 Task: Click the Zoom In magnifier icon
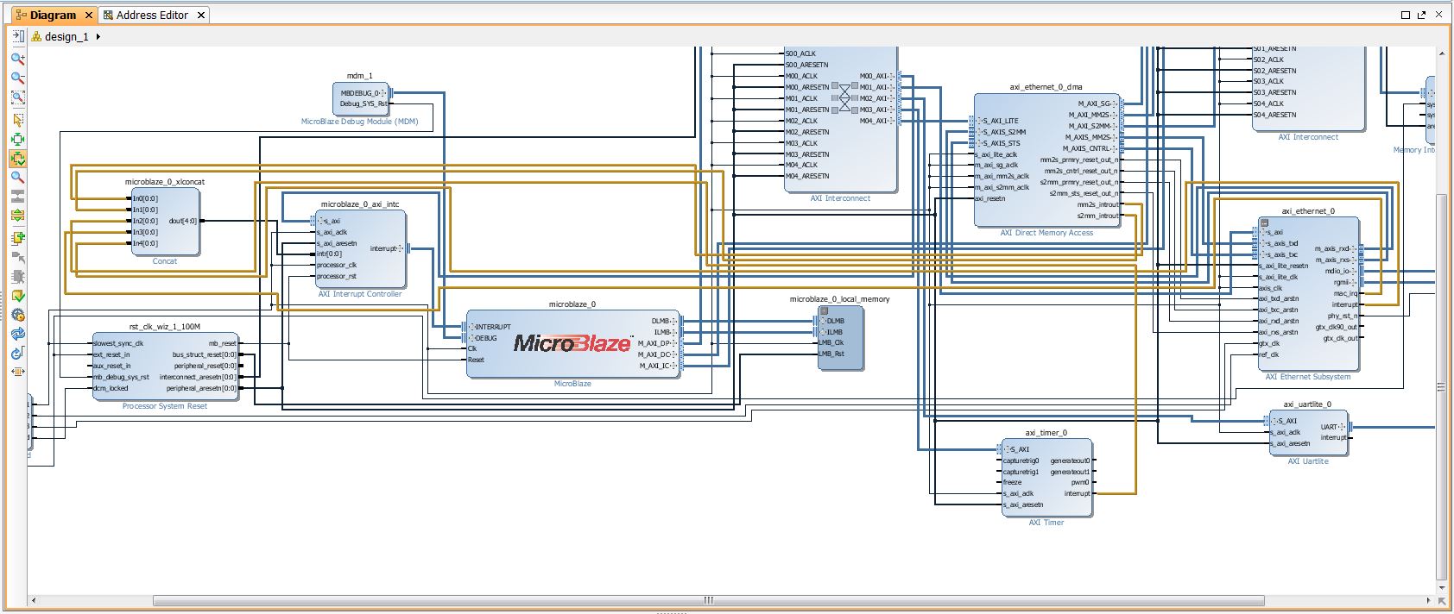17,59
